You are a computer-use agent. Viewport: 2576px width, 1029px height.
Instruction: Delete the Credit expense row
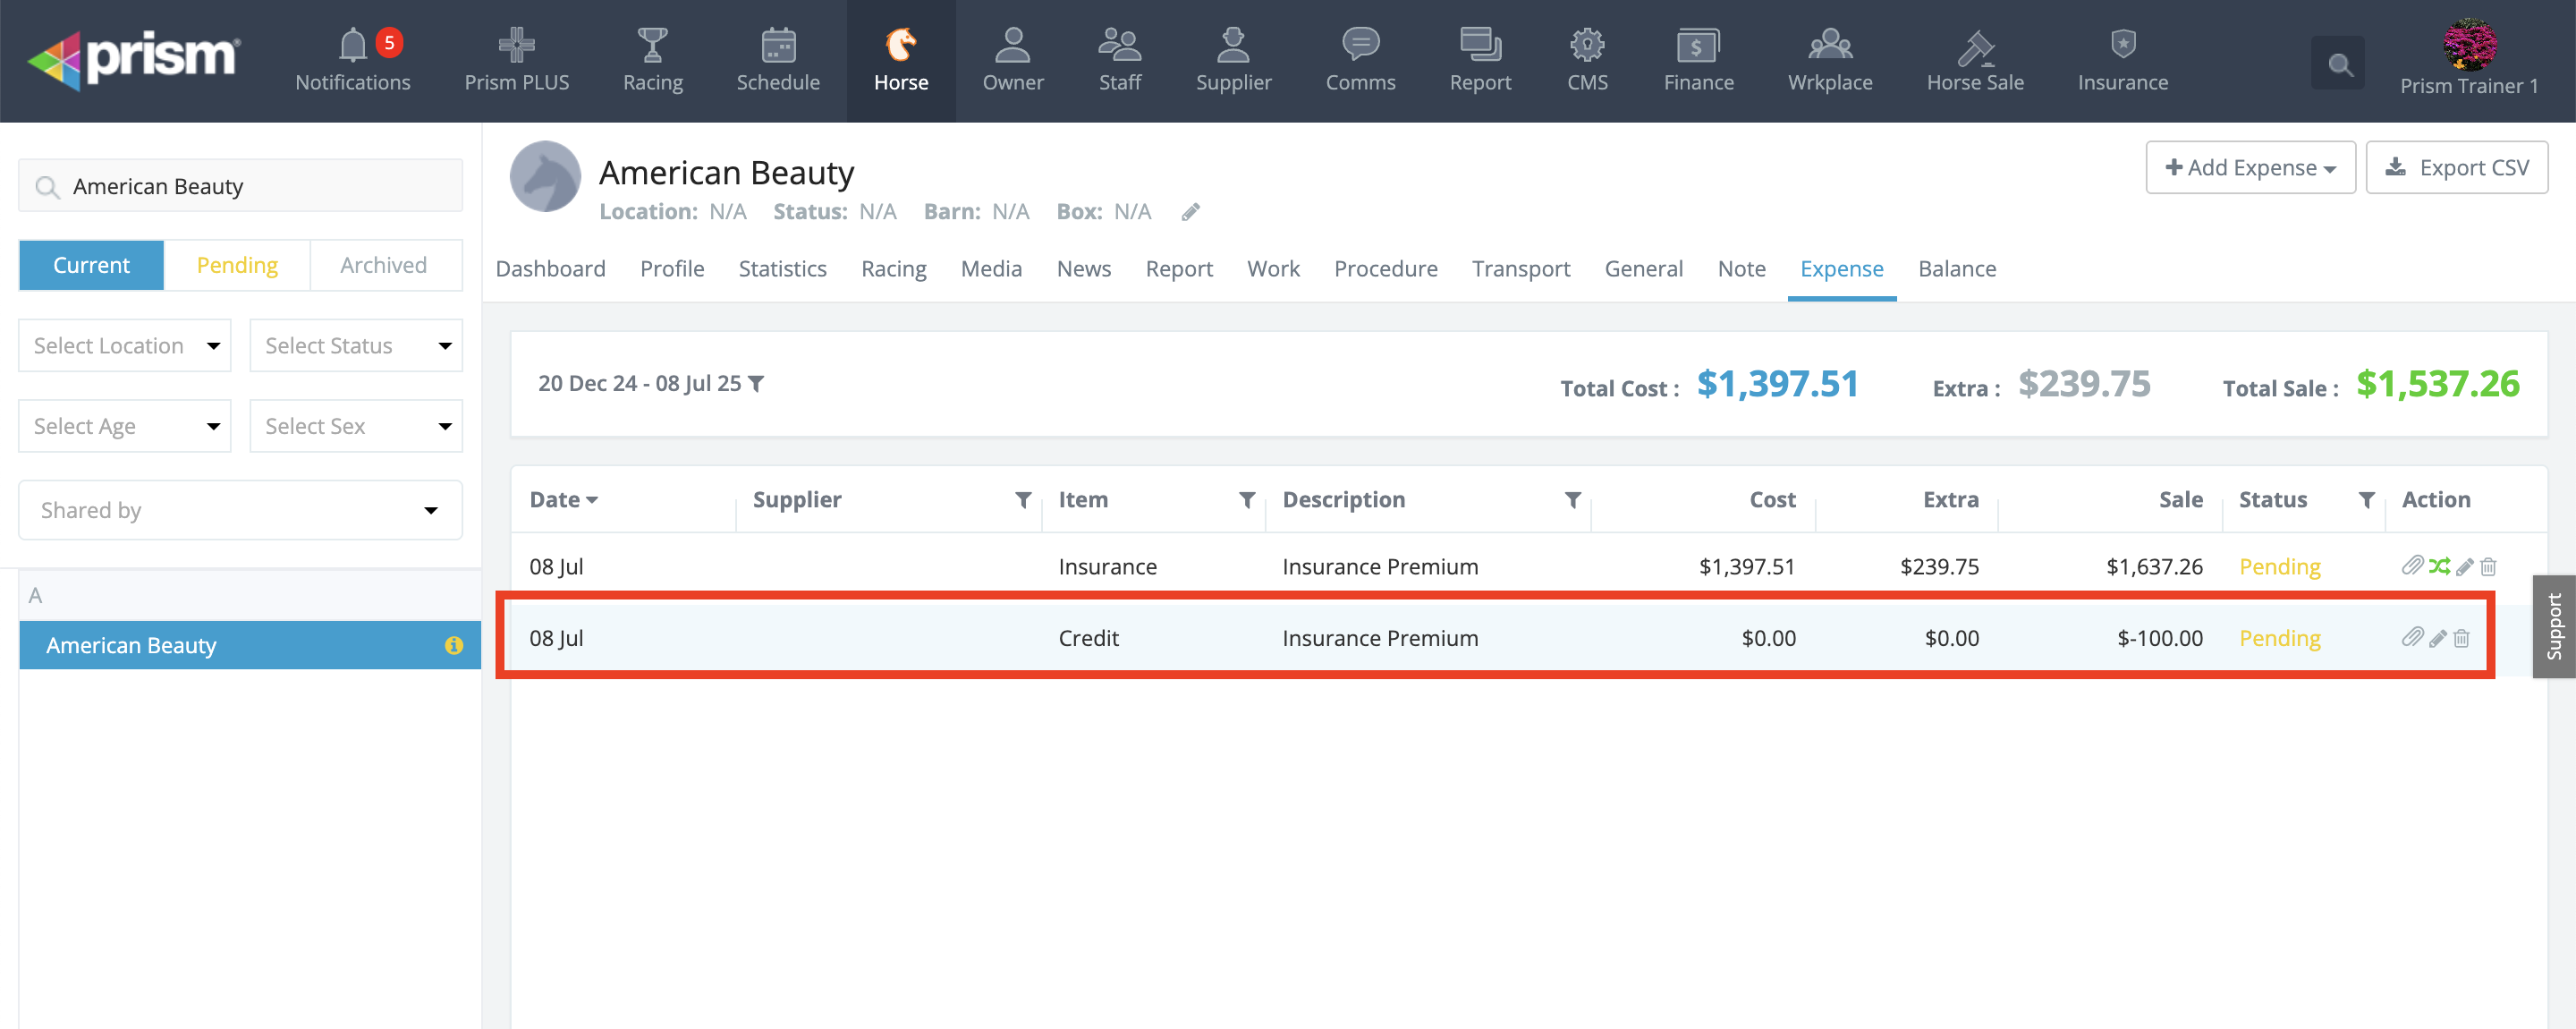pos(2462,638)
